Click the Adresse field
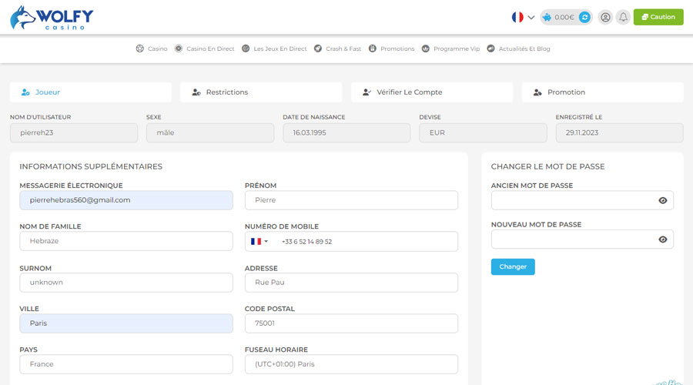Viewport: 693px width, 385px height. pyautogui.click(x=351, y=283)
